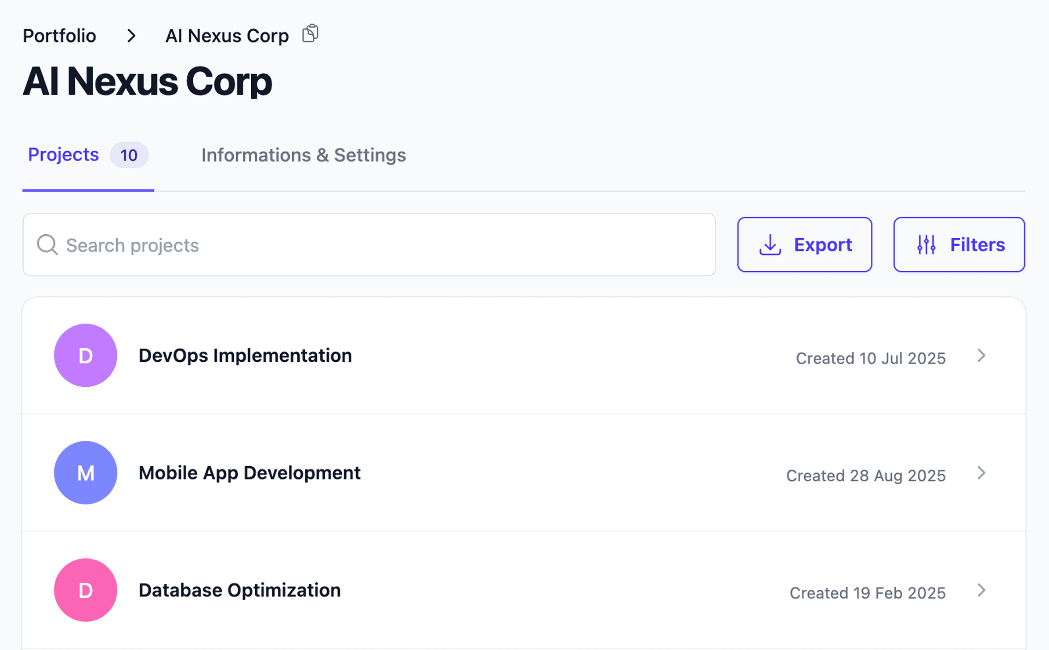
Task: Click AI Nexus Corp breadcrumb text
Action: tap(227, 36)
